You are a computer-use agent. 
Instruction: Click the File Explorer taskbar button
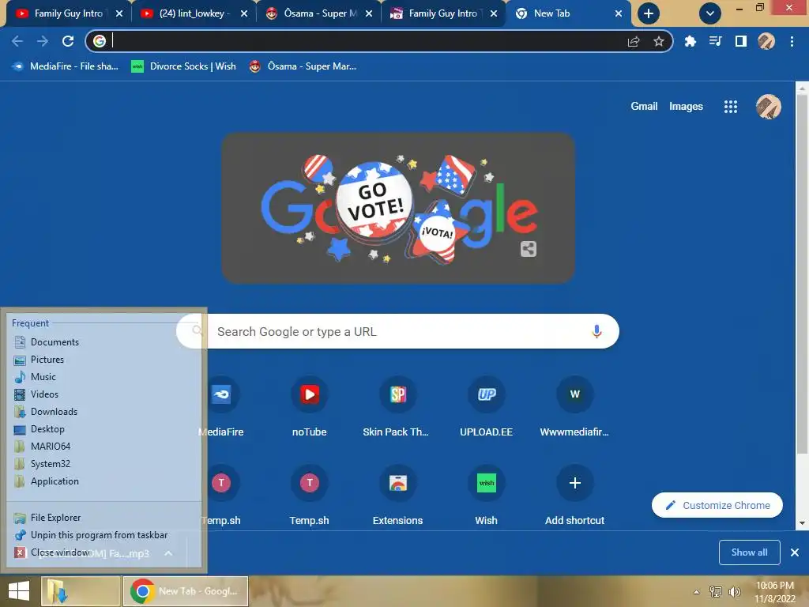click(81, 591)
